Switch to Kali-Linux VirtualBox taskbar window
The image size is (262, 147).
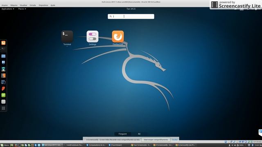[52, 145]
